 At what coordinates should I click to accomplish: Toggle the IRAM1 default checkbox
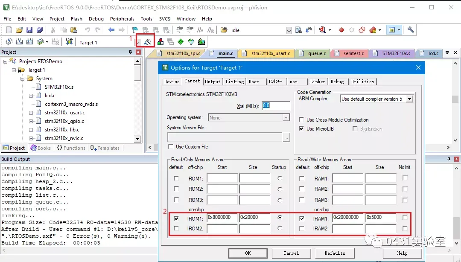coord(302,218)
